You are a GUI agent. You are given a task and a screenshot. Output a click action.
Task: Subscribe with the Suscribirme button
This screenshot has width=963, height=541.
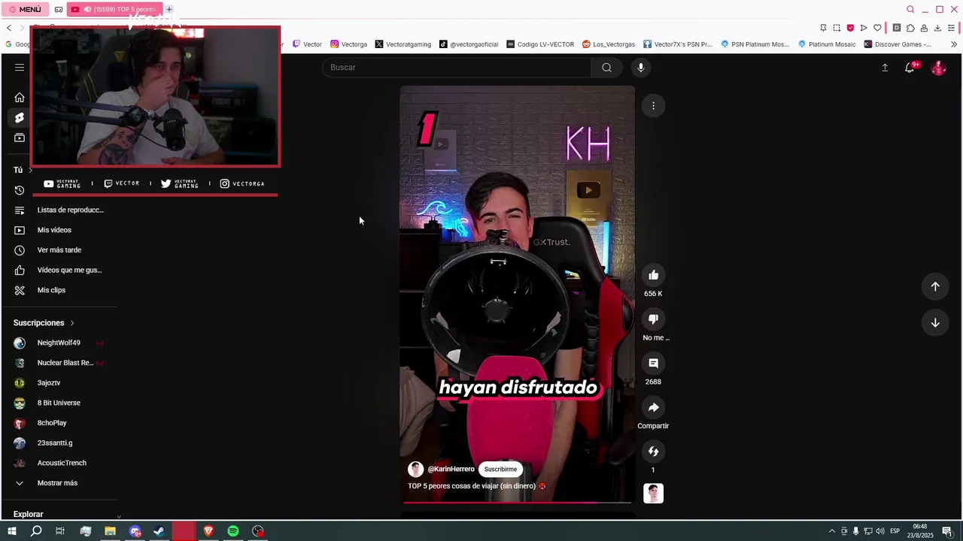(x=500, y=470)
